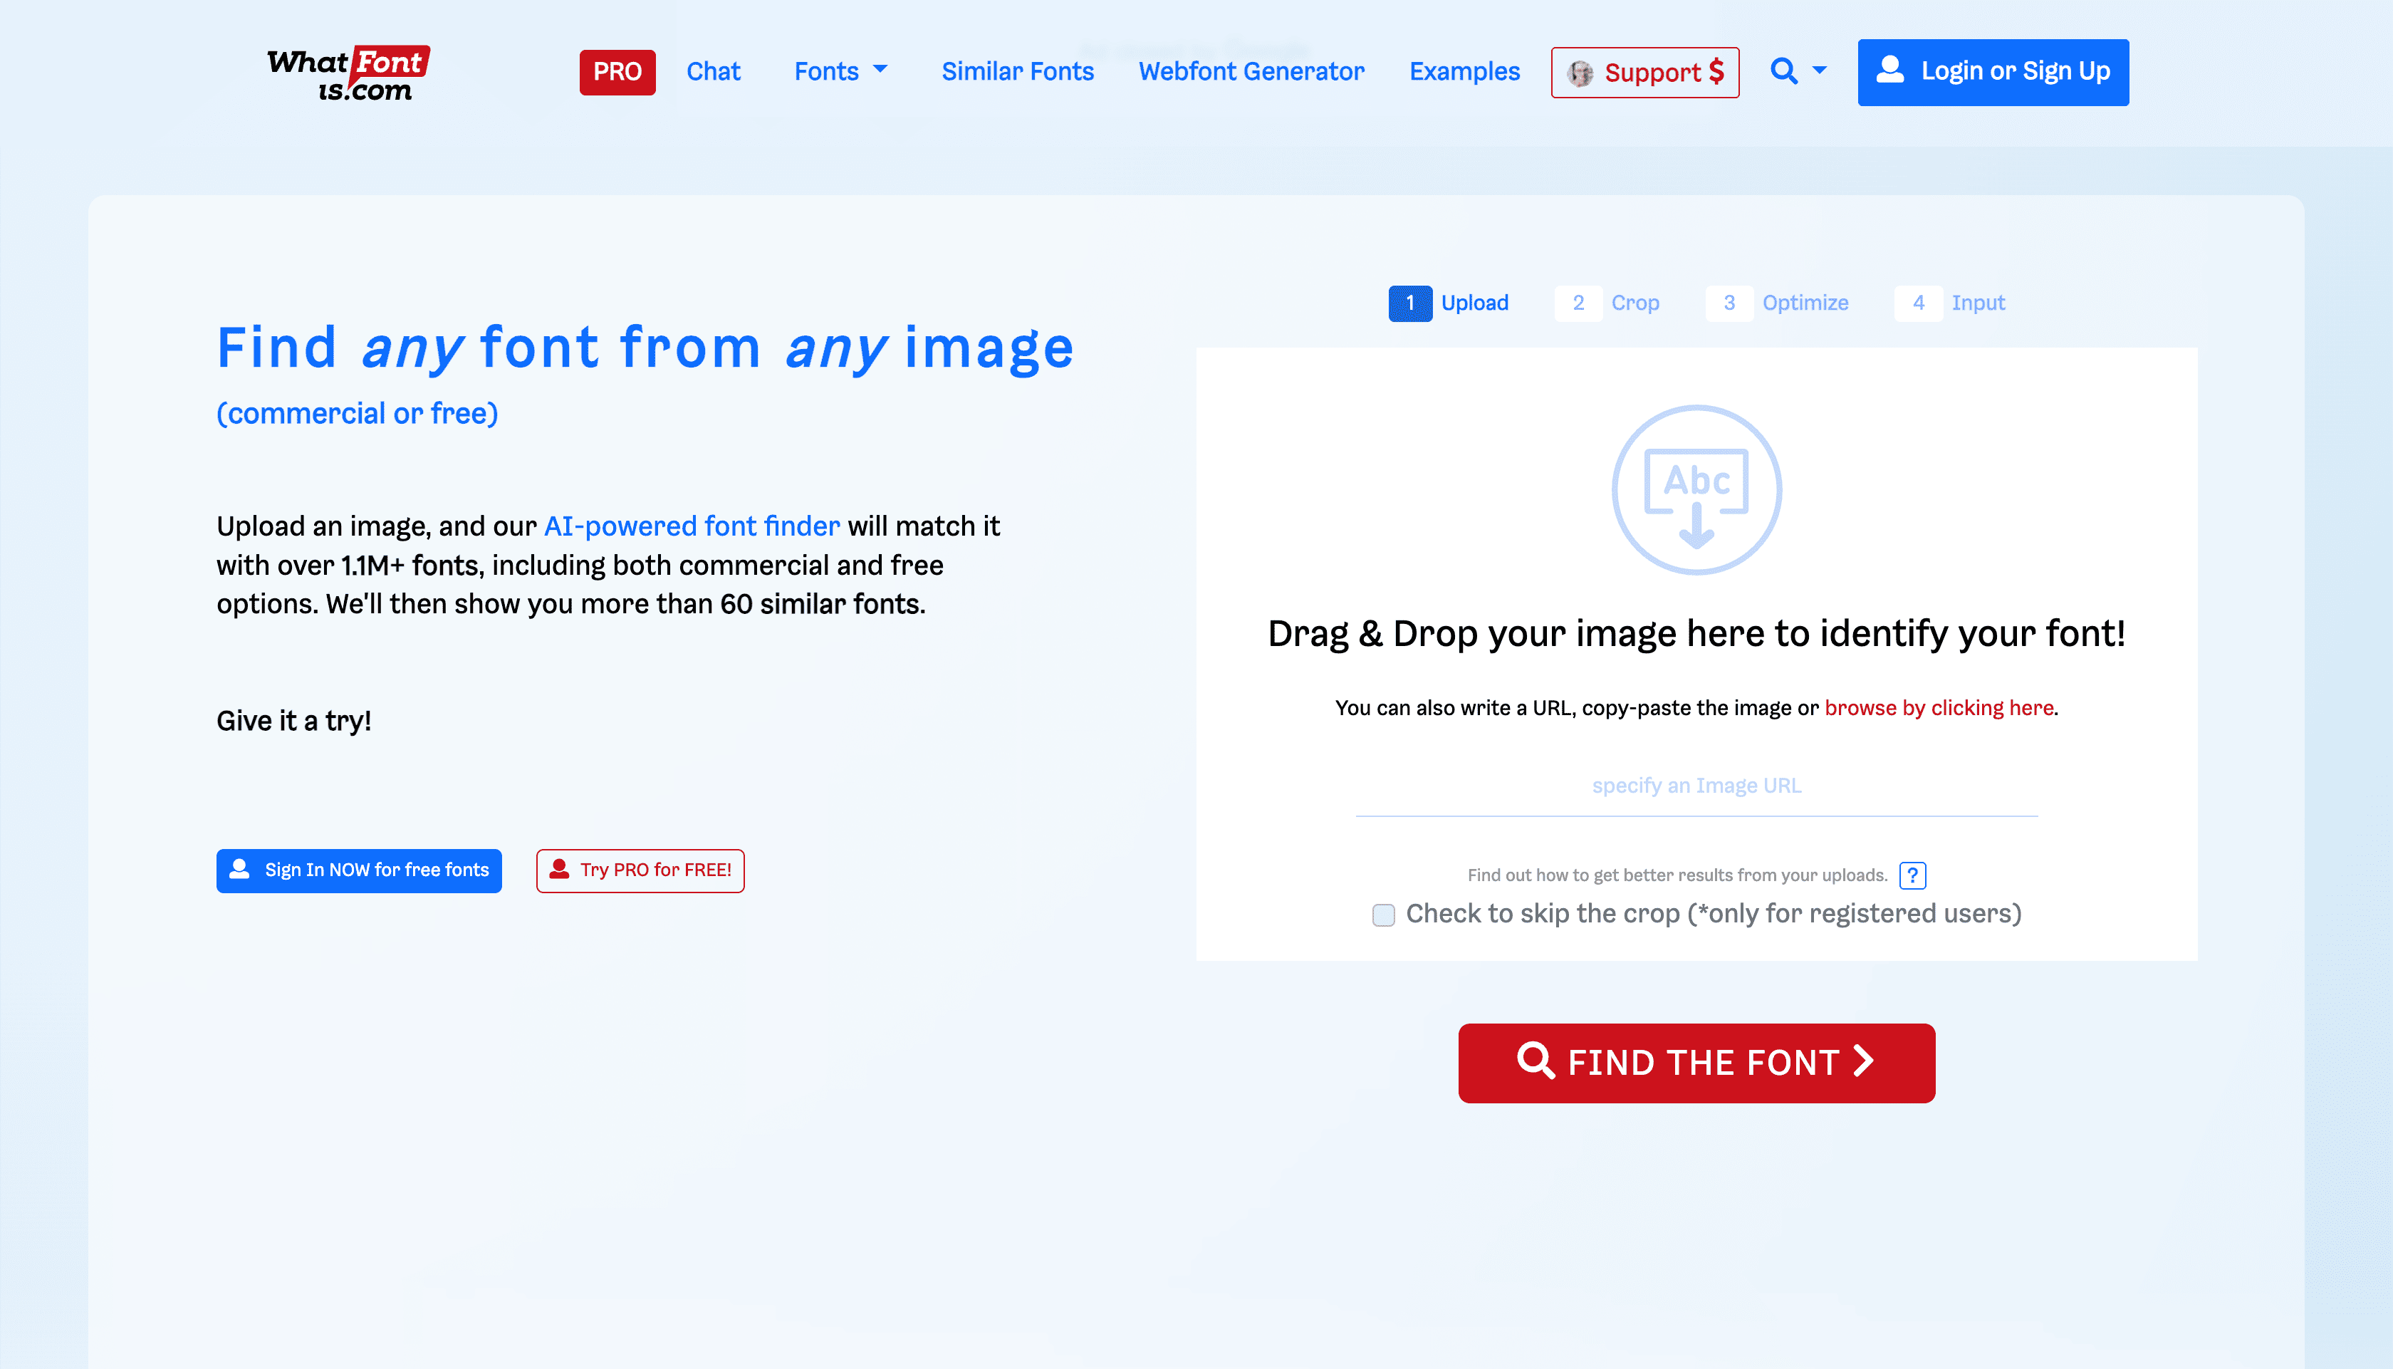The width and height of the screenshot is (2393, 1369).
Task: Open the AI-powered font finder link
Action: coord(692,526)
